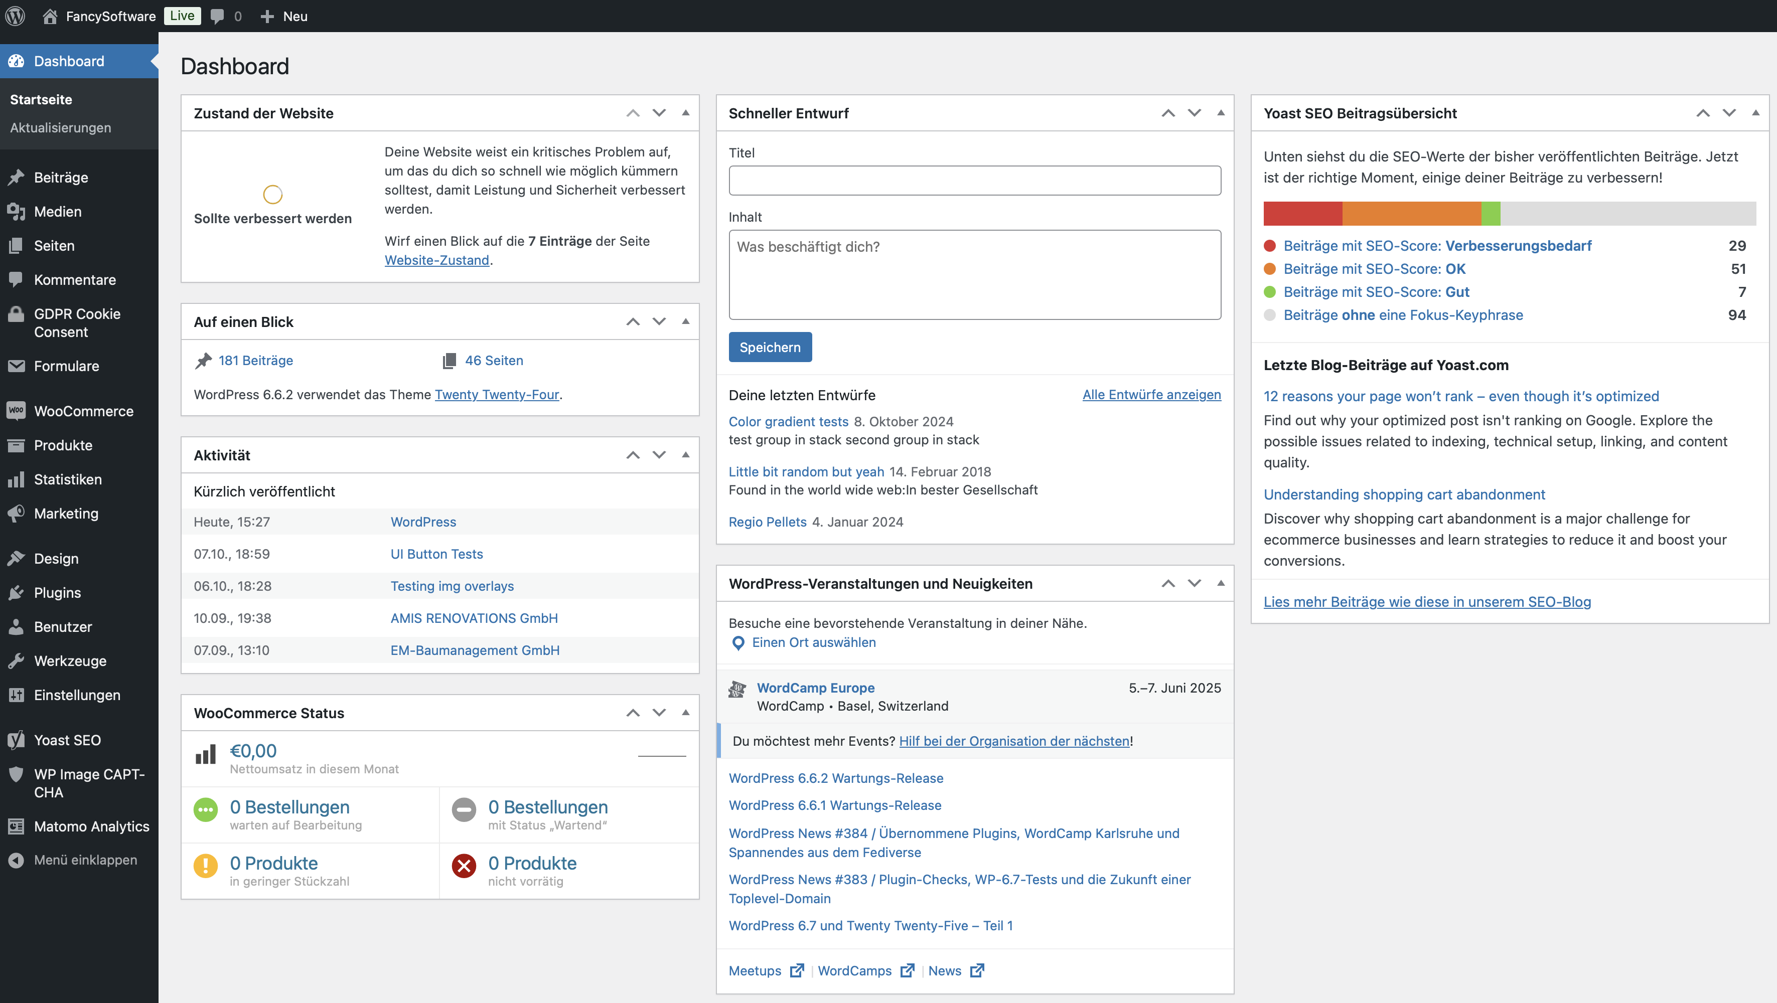Viewport: 1777px width, 1003px height.
Task: Open Medien via its media icon
Action: 17,212
